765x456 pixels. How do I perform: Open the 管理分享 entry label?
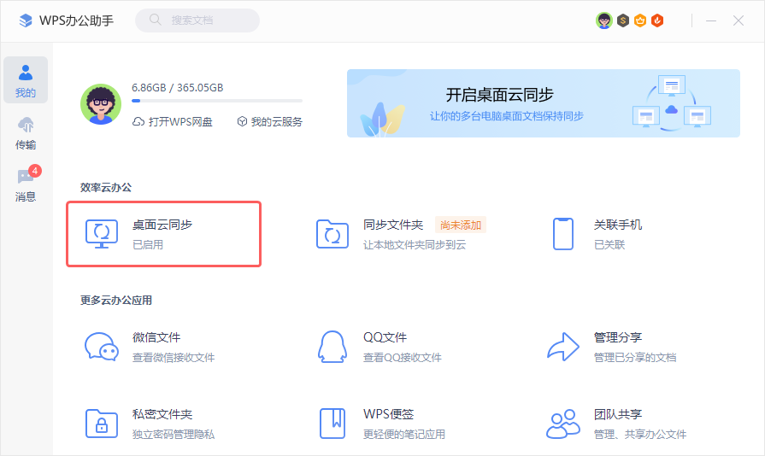618,337
